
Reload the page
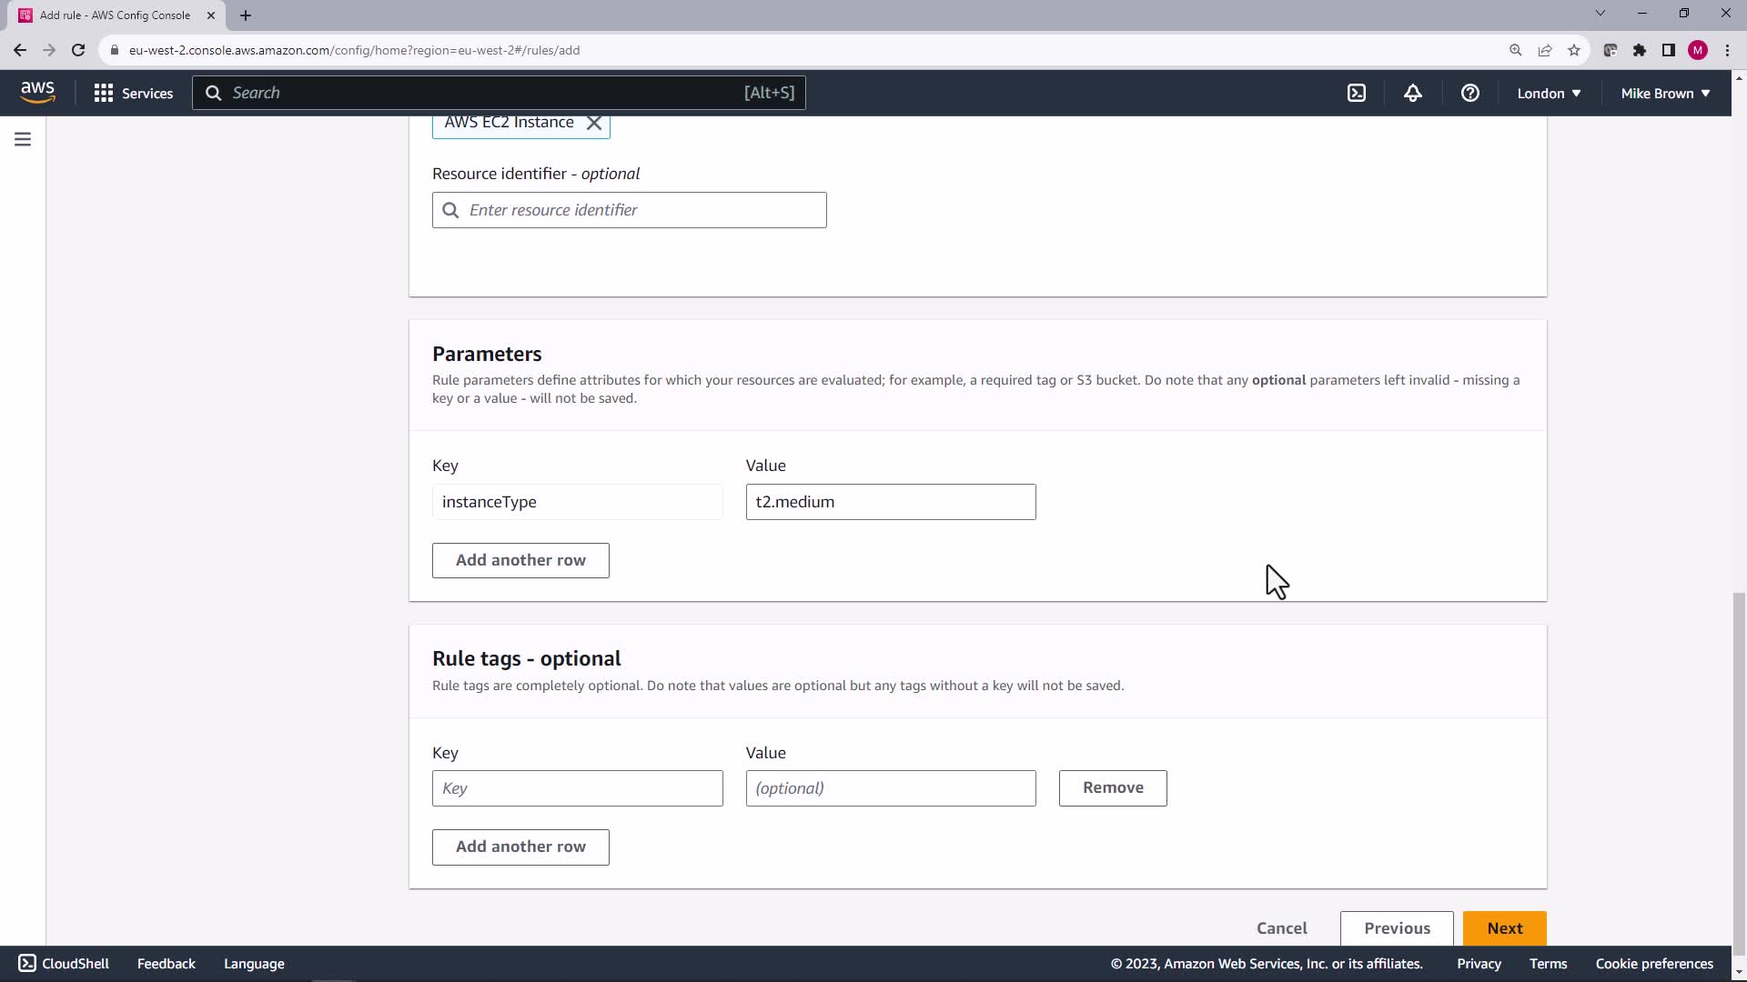click(78, 50)
